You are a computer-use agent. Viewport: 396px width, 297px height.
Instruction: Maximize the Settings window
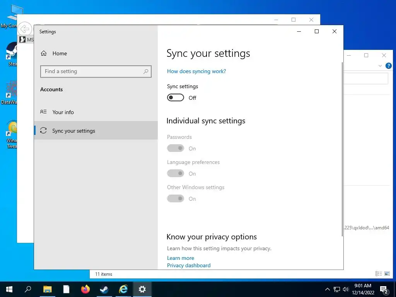click(x=317, y=31)
